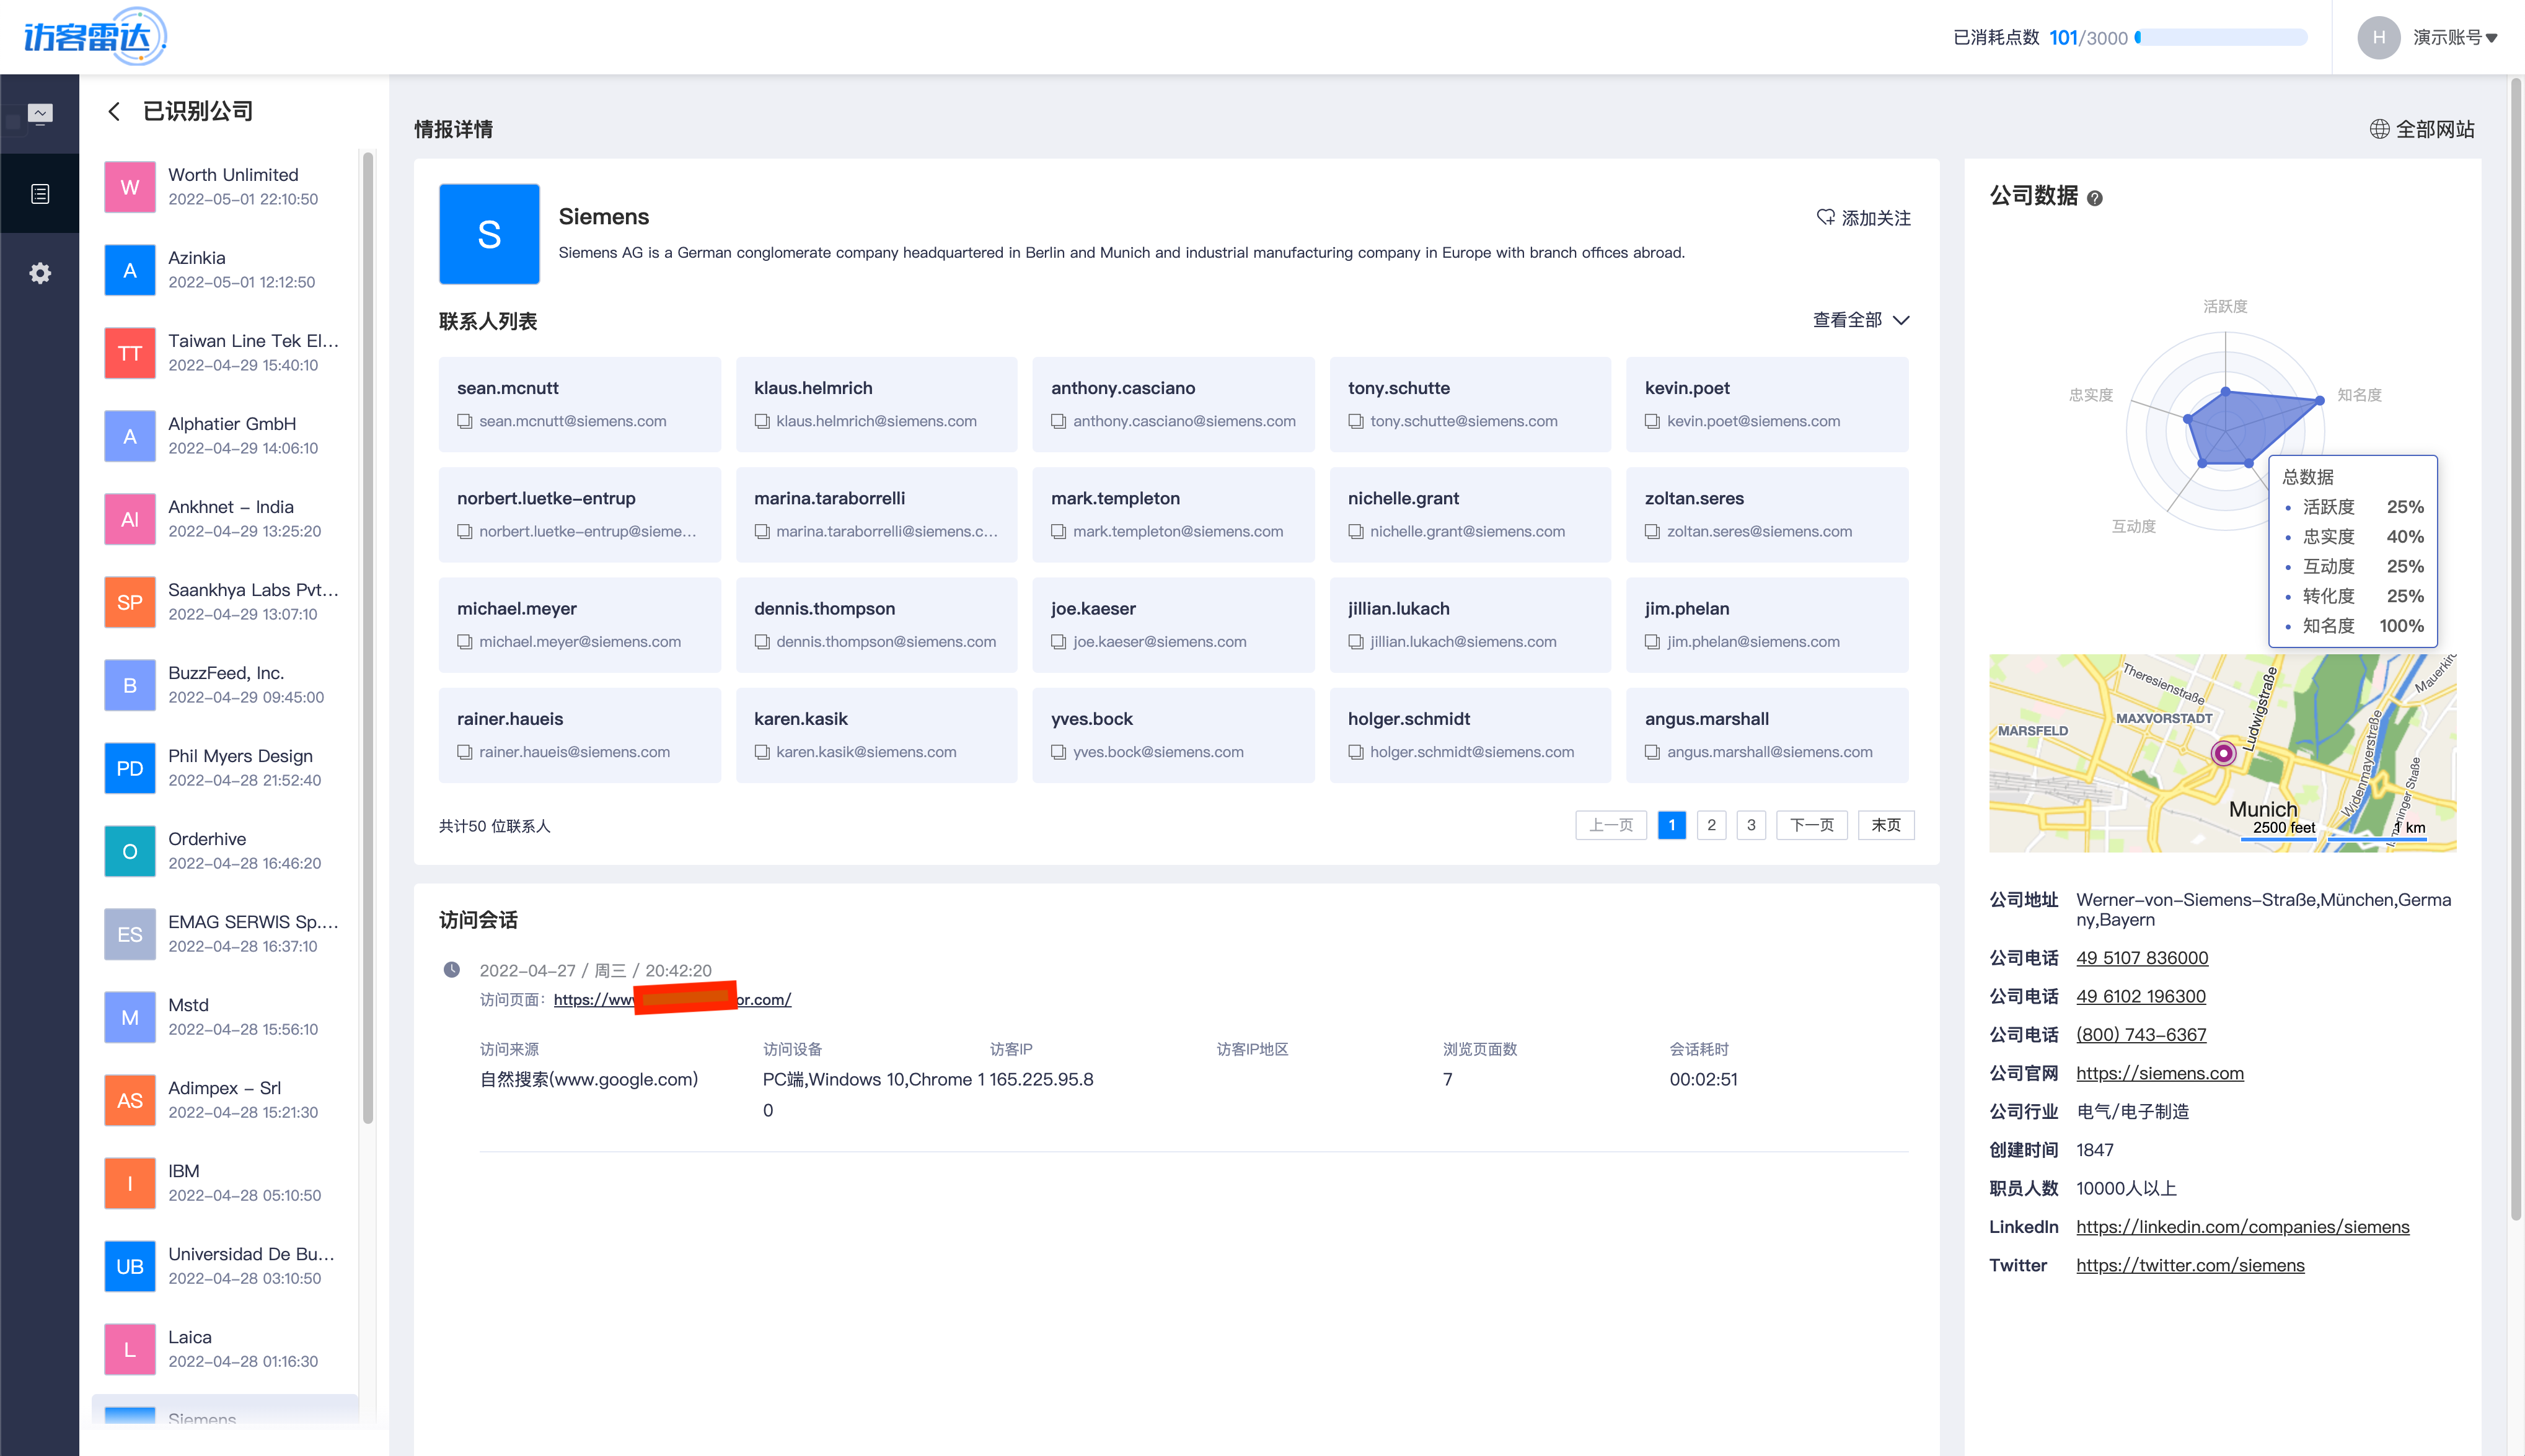2525x1456 pixels.
Task: Toggle 添加关注 to follow Siemens
Action: tap(1864, 218)
